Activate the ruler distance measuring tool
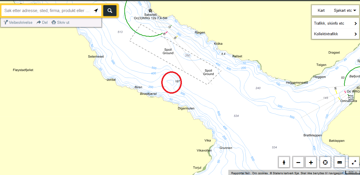The height and width of the screenshot is (175, 360). (340, 162)
